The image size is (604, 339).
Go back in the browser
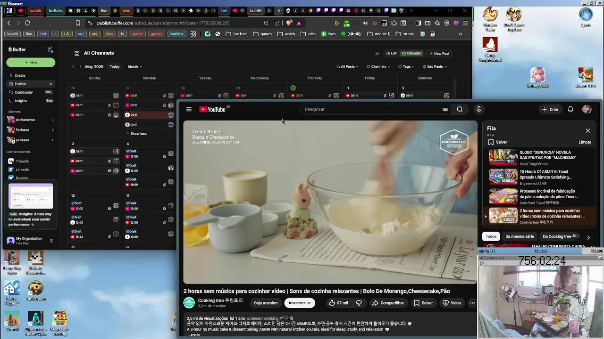[x=8, y=23]
